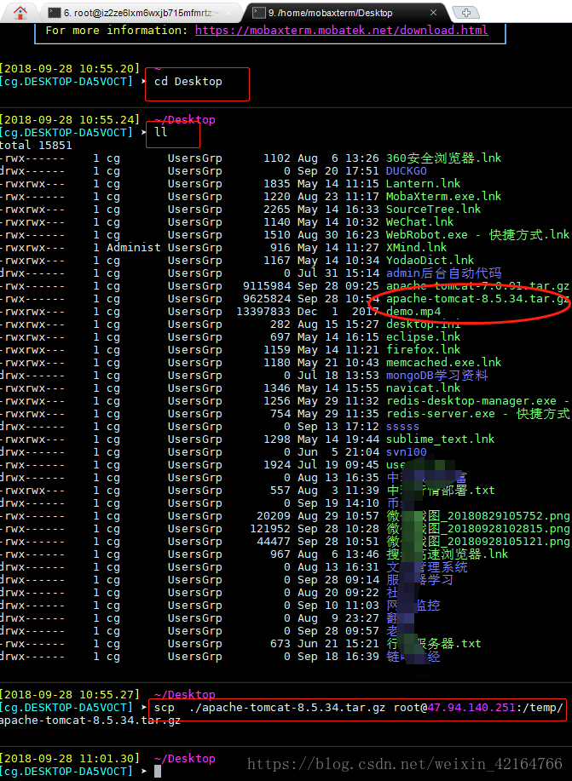
Task: Open a new terminal tab
Action: click(x=465, y=13)
